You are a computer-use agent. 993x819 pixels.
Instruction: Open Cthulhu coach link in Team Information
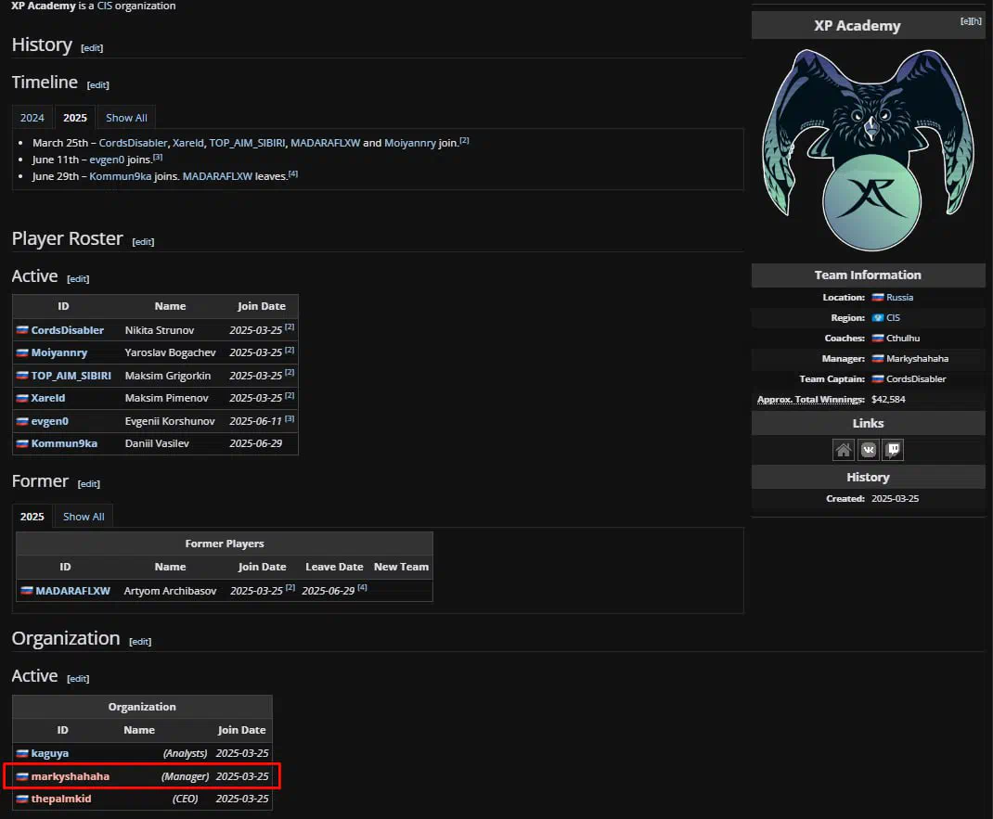point(905,339)
